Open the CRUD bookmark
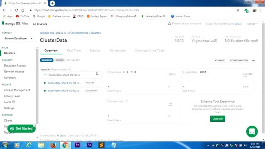The image size is (265, 149). [x=78, y=16]
